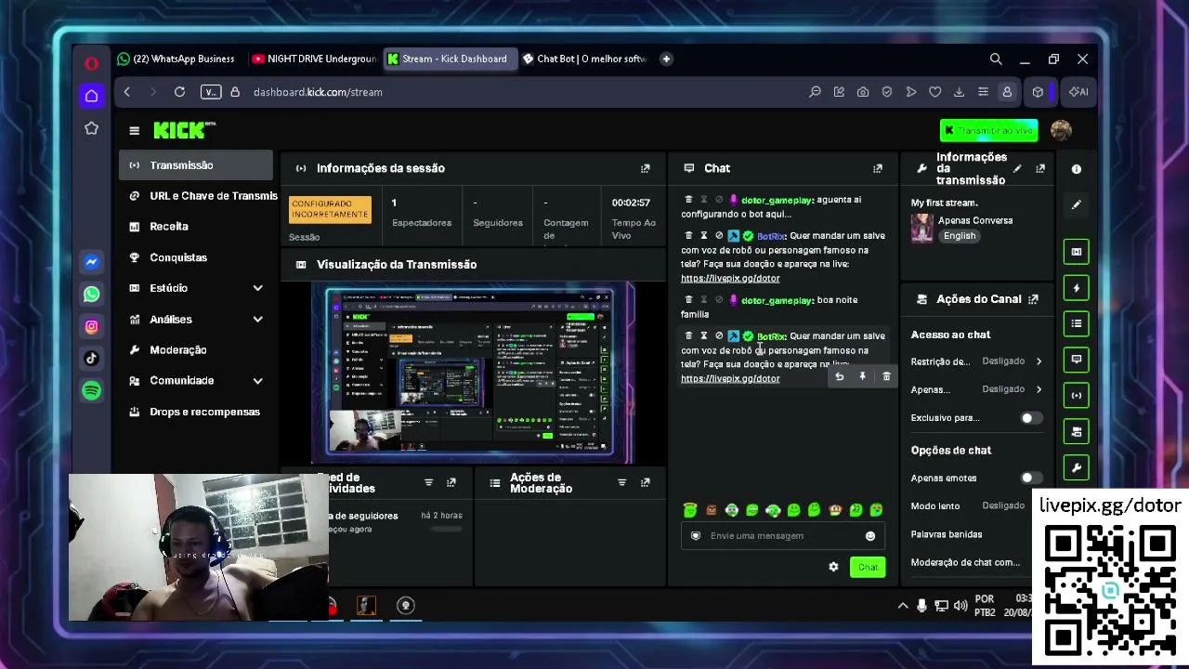Open Messenger in Opera sidebar

(91, 262)
